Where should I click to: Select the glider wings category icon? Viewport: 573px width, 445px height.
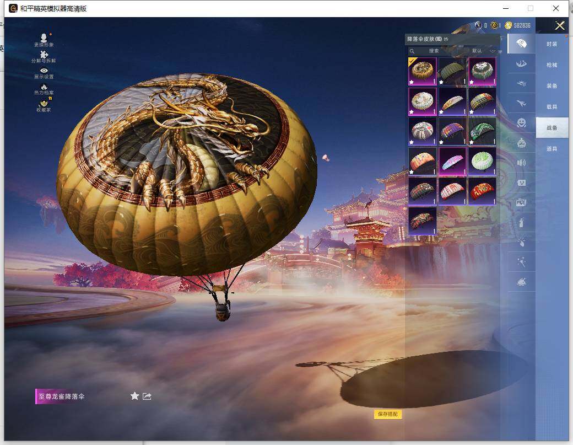pyautogui.click(x=521, y=64)
